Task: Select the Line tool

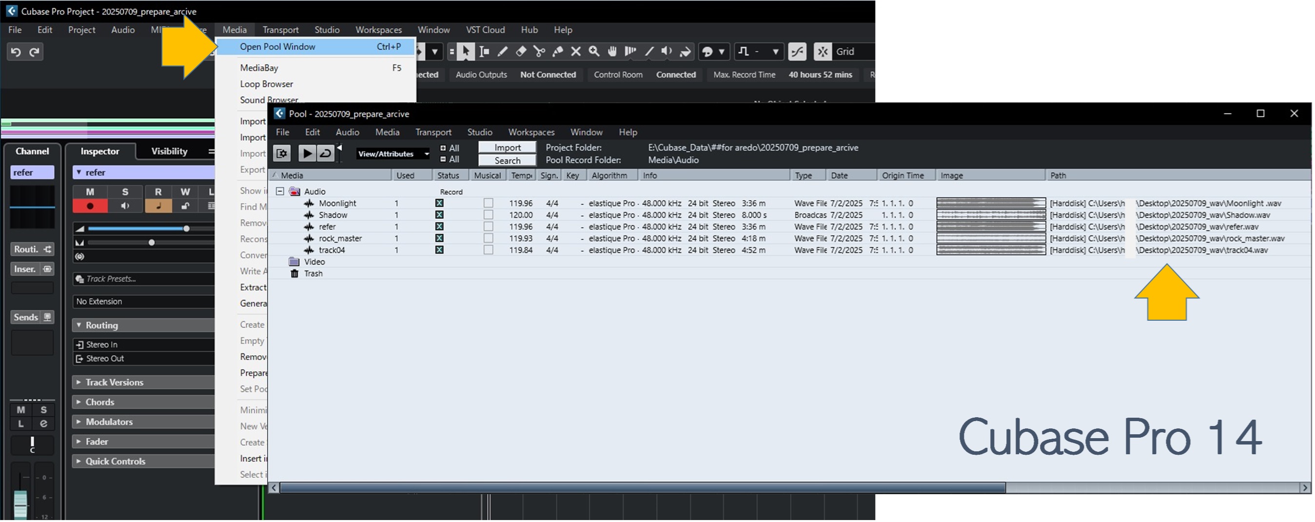Action: [649, 52]
